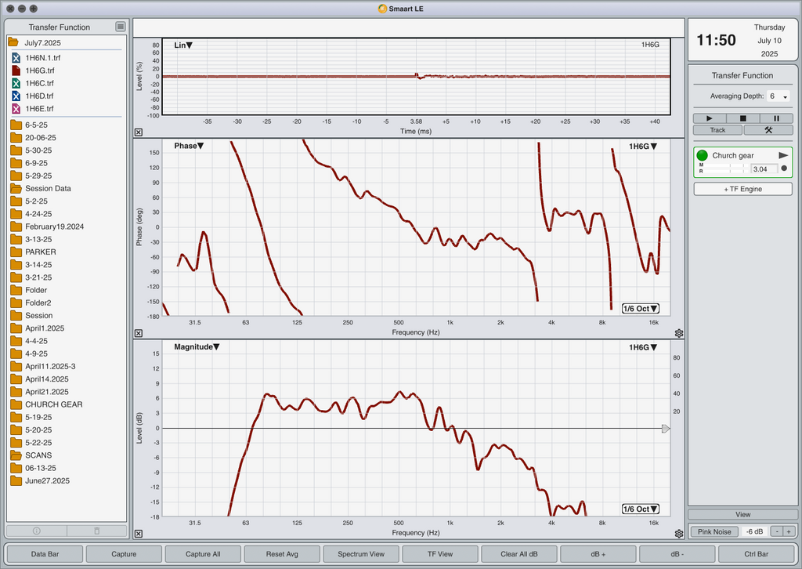Open the Averaging Depth dropdown

point(778,96)
